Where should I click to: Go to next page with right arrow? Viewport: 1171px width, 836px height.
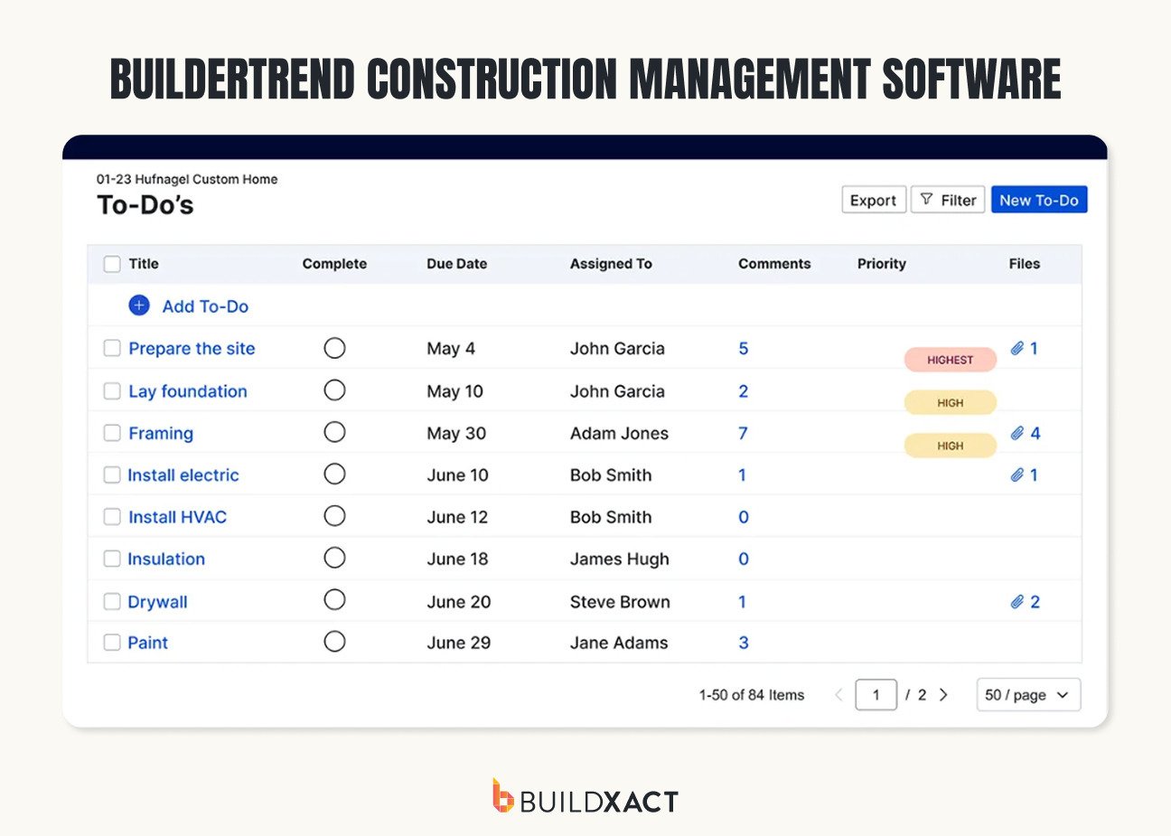(943, 694)
